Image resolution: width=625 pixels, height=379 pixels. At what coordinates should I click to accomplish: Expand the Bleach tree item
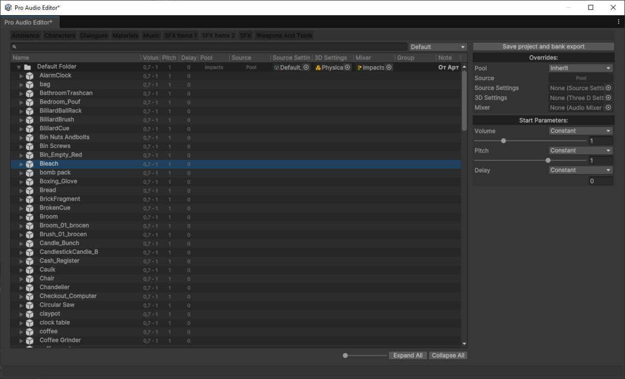pos(21,164)
